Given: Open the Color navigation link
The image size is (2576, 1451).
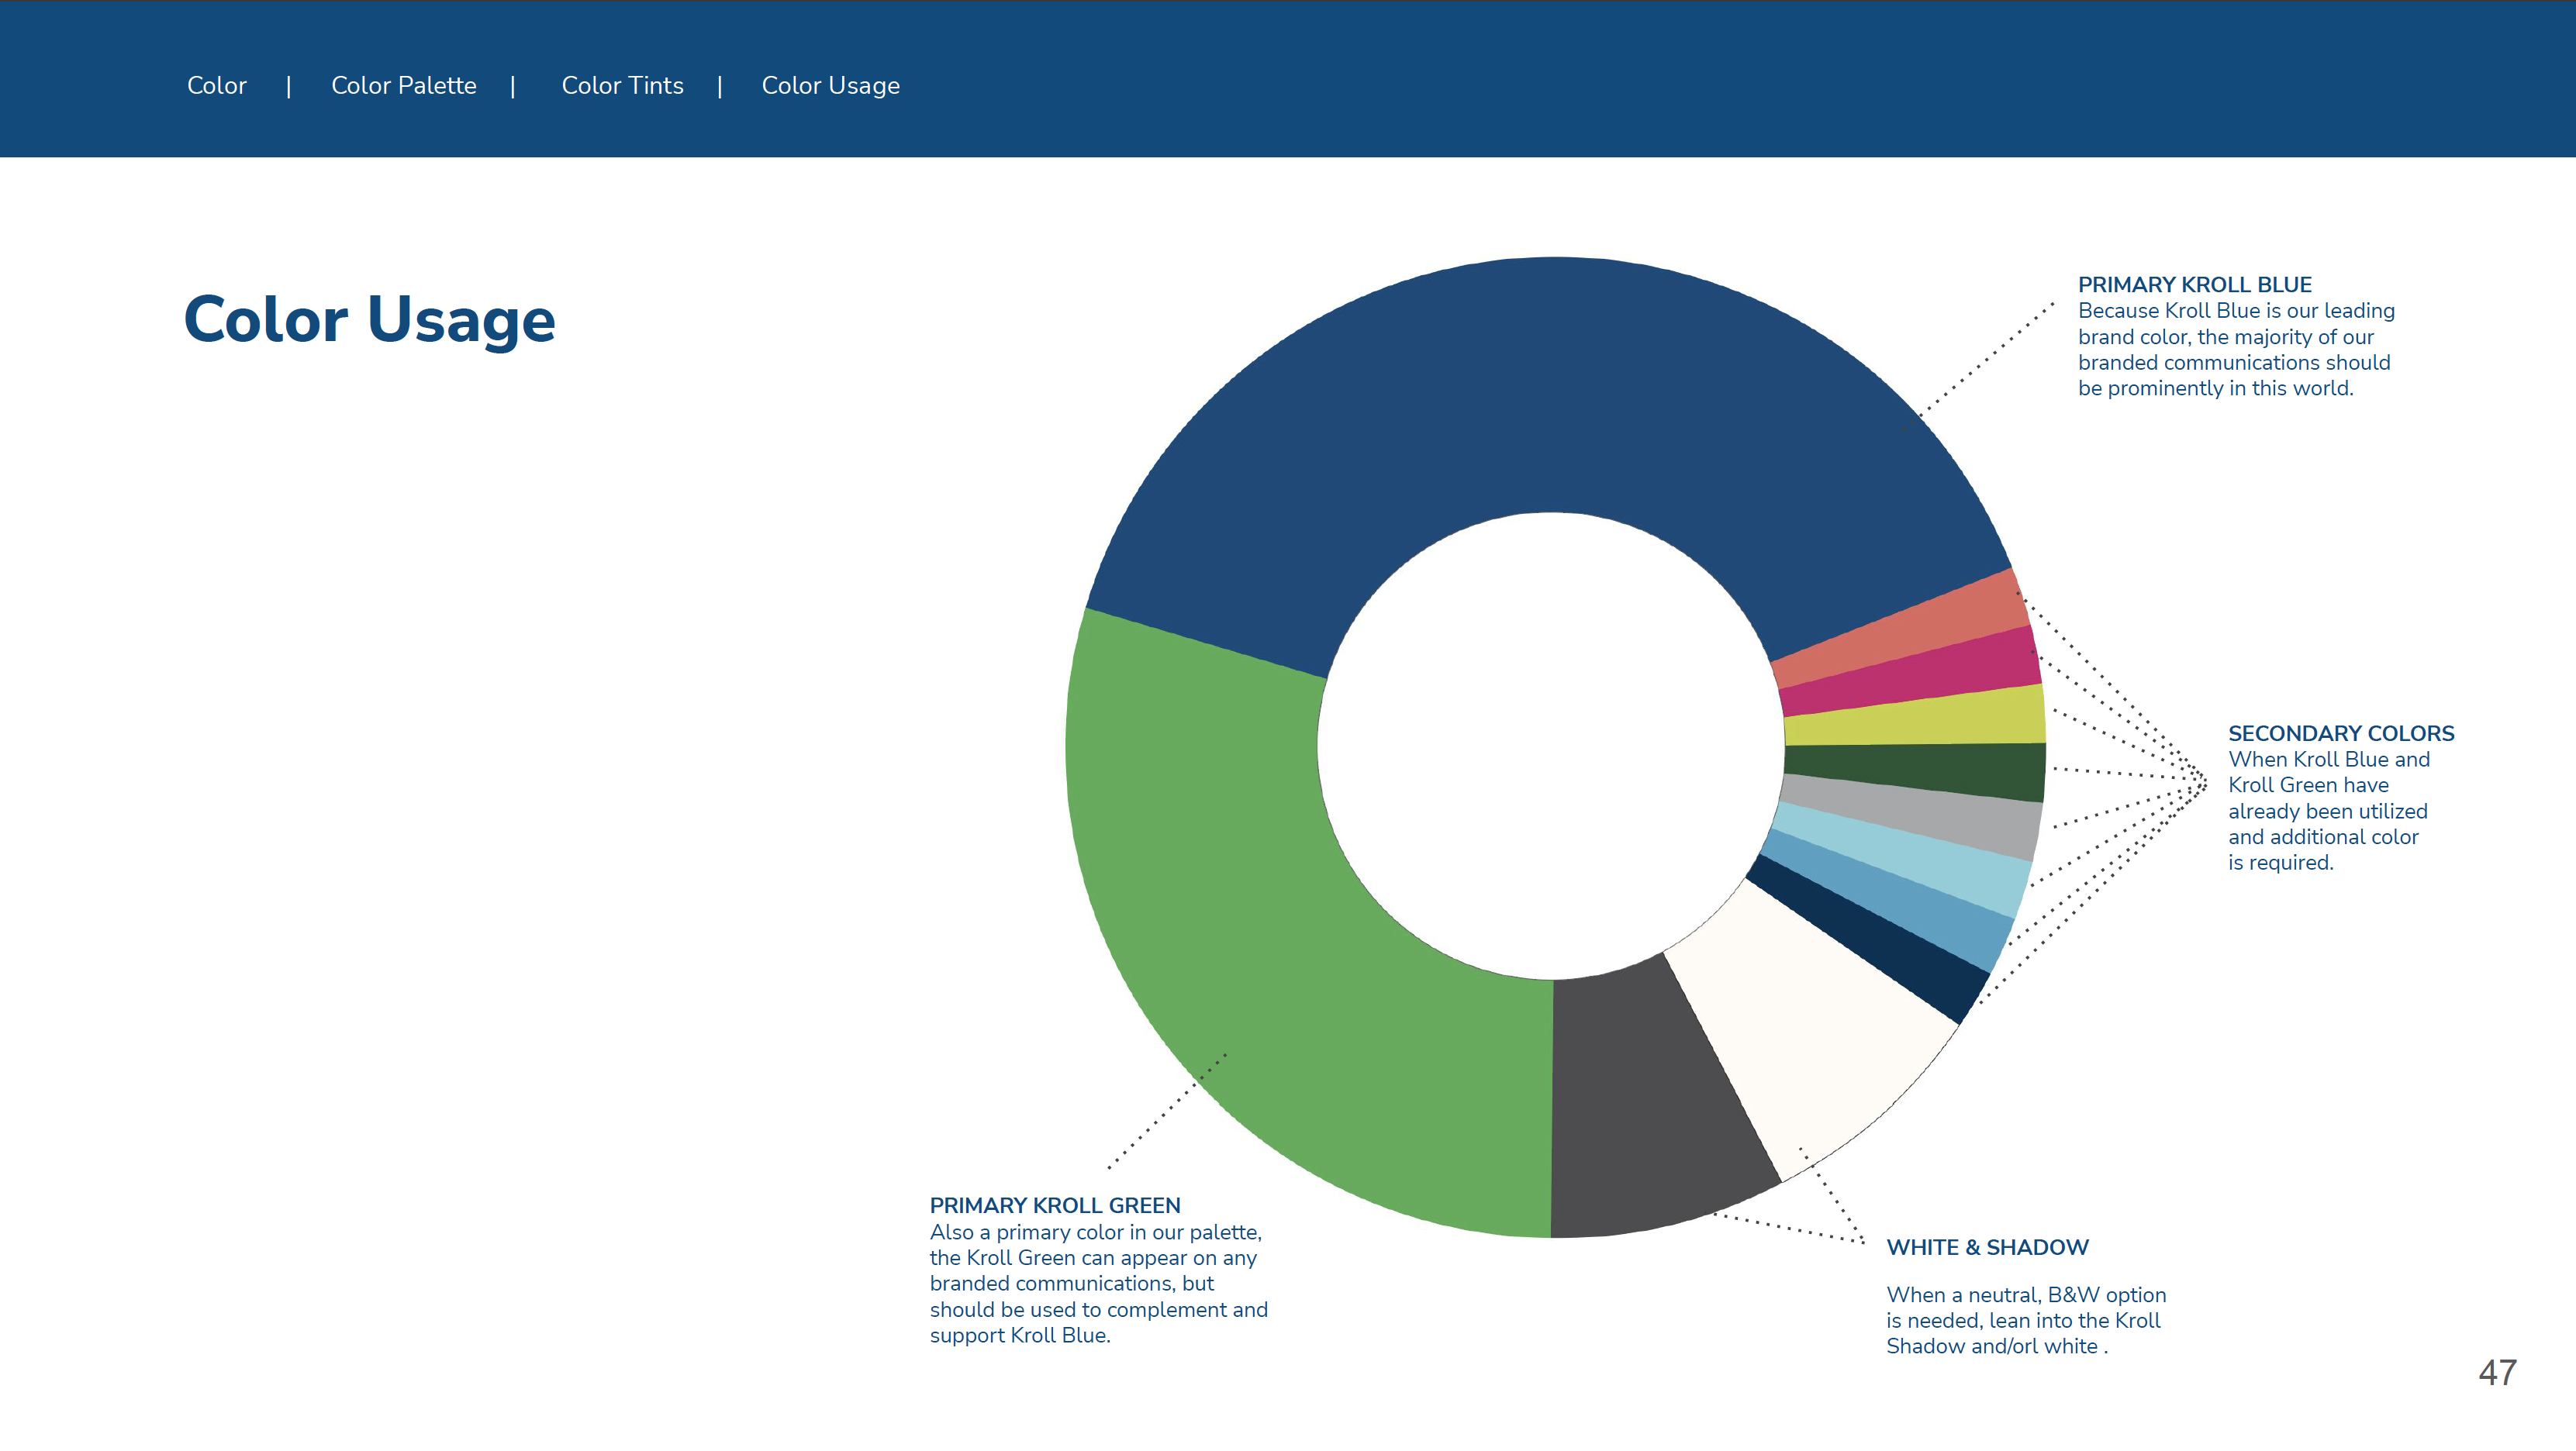Looking at the screenshot, I should [x=216, y=86].
